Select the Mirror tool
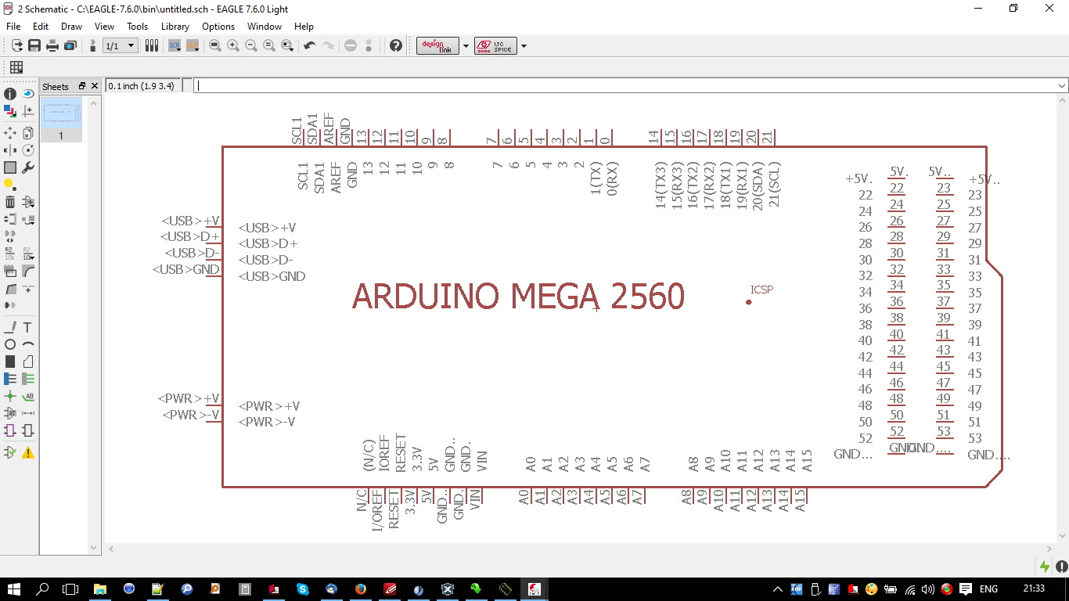1069x601 pixels. tap(10, 150)
